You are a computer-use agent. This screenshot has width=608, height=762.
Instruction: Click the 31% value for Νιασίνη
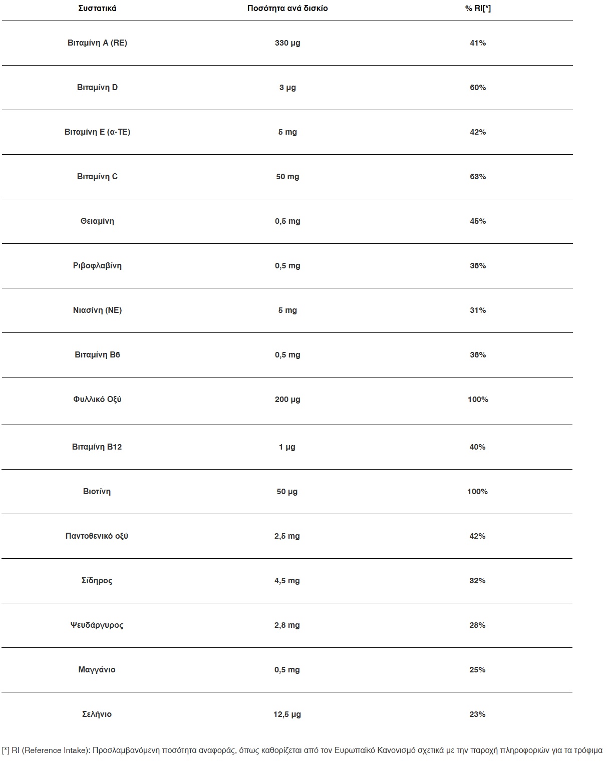coord(478,310)
